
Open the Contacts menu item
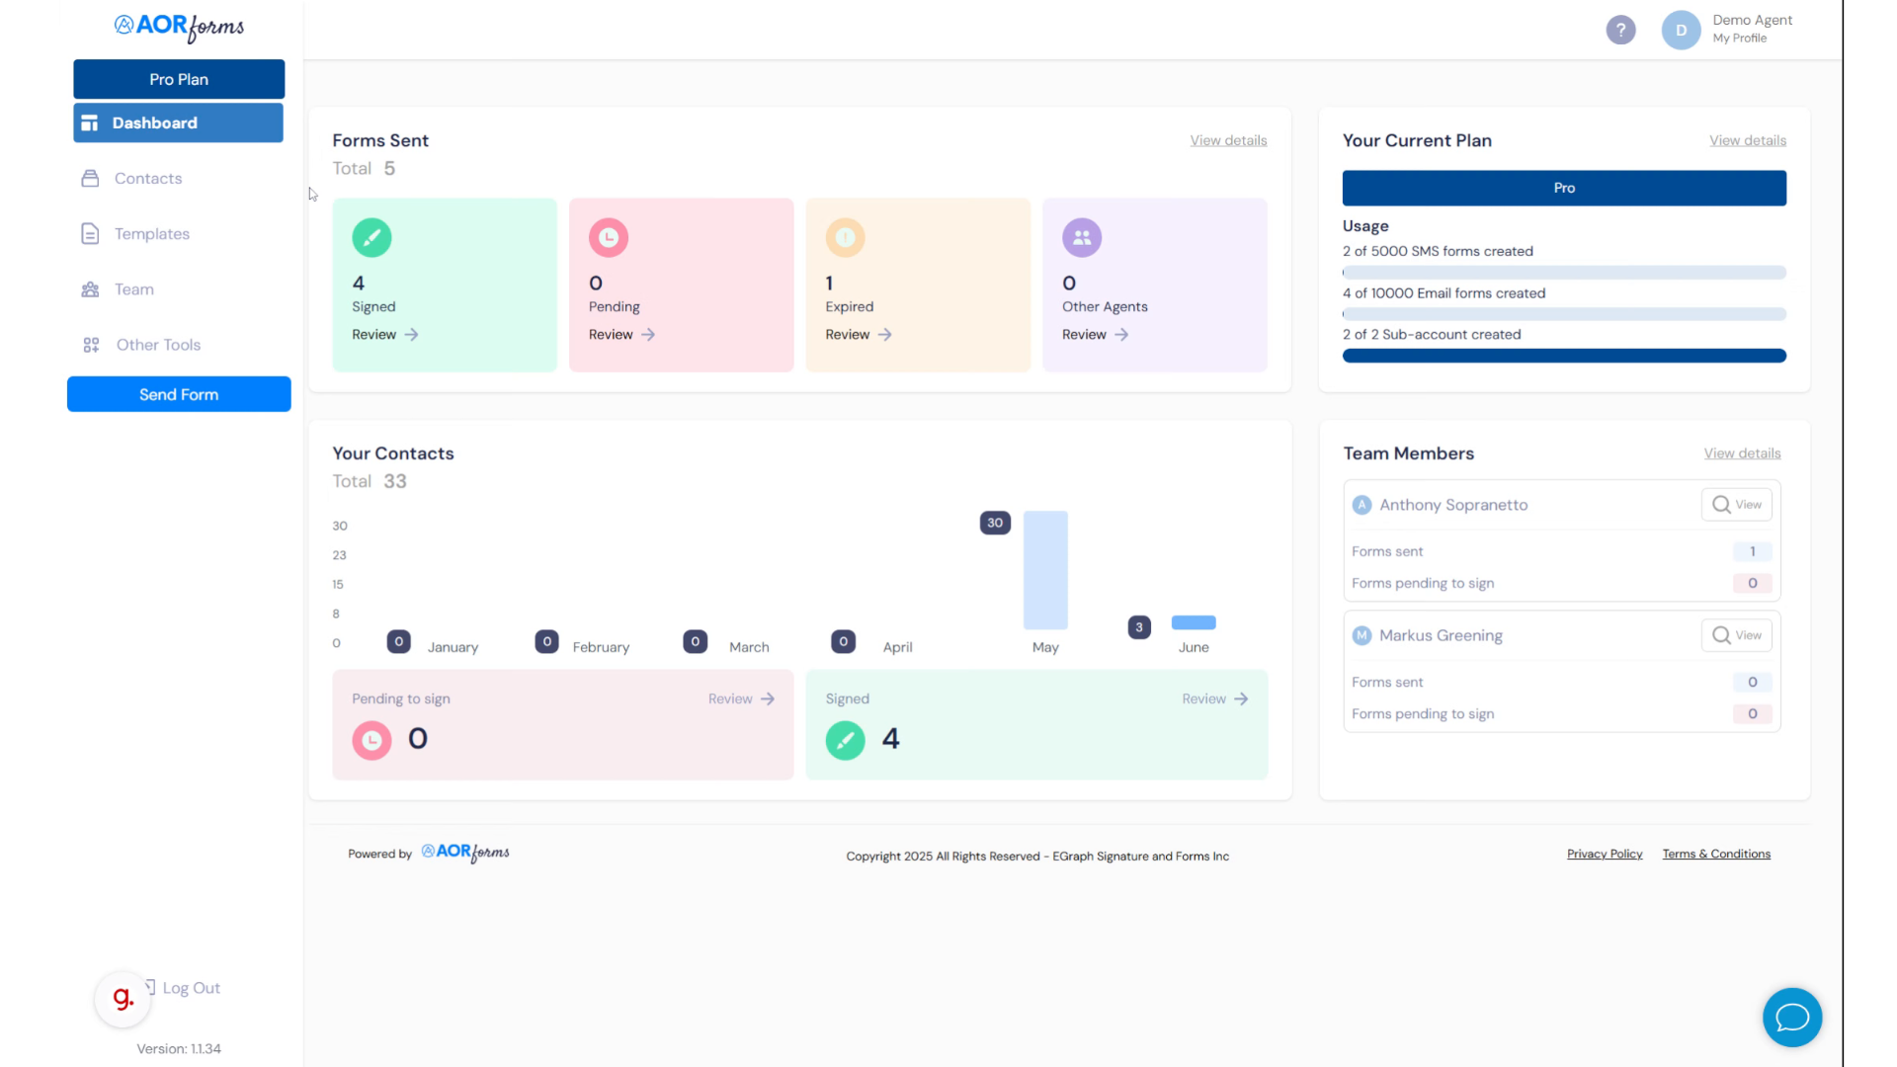click(x=148, y=179)
